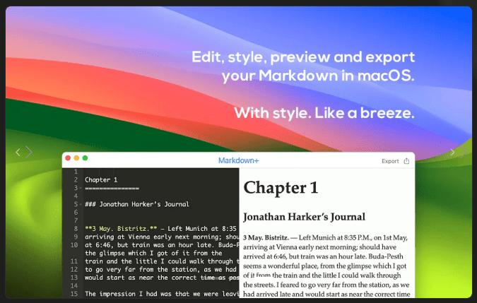Click 'Jonathan Harker's Journal' preview subheading
The height and width of the screenshot is (303, 477).
304,217
